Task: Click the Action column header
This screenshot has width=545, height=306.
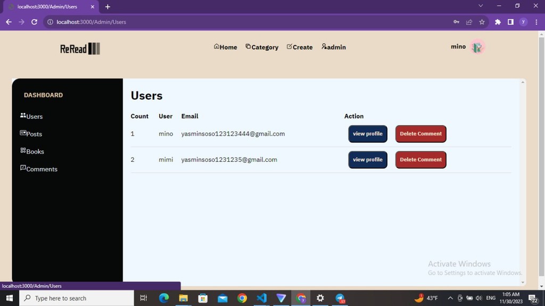Action: 354,116
